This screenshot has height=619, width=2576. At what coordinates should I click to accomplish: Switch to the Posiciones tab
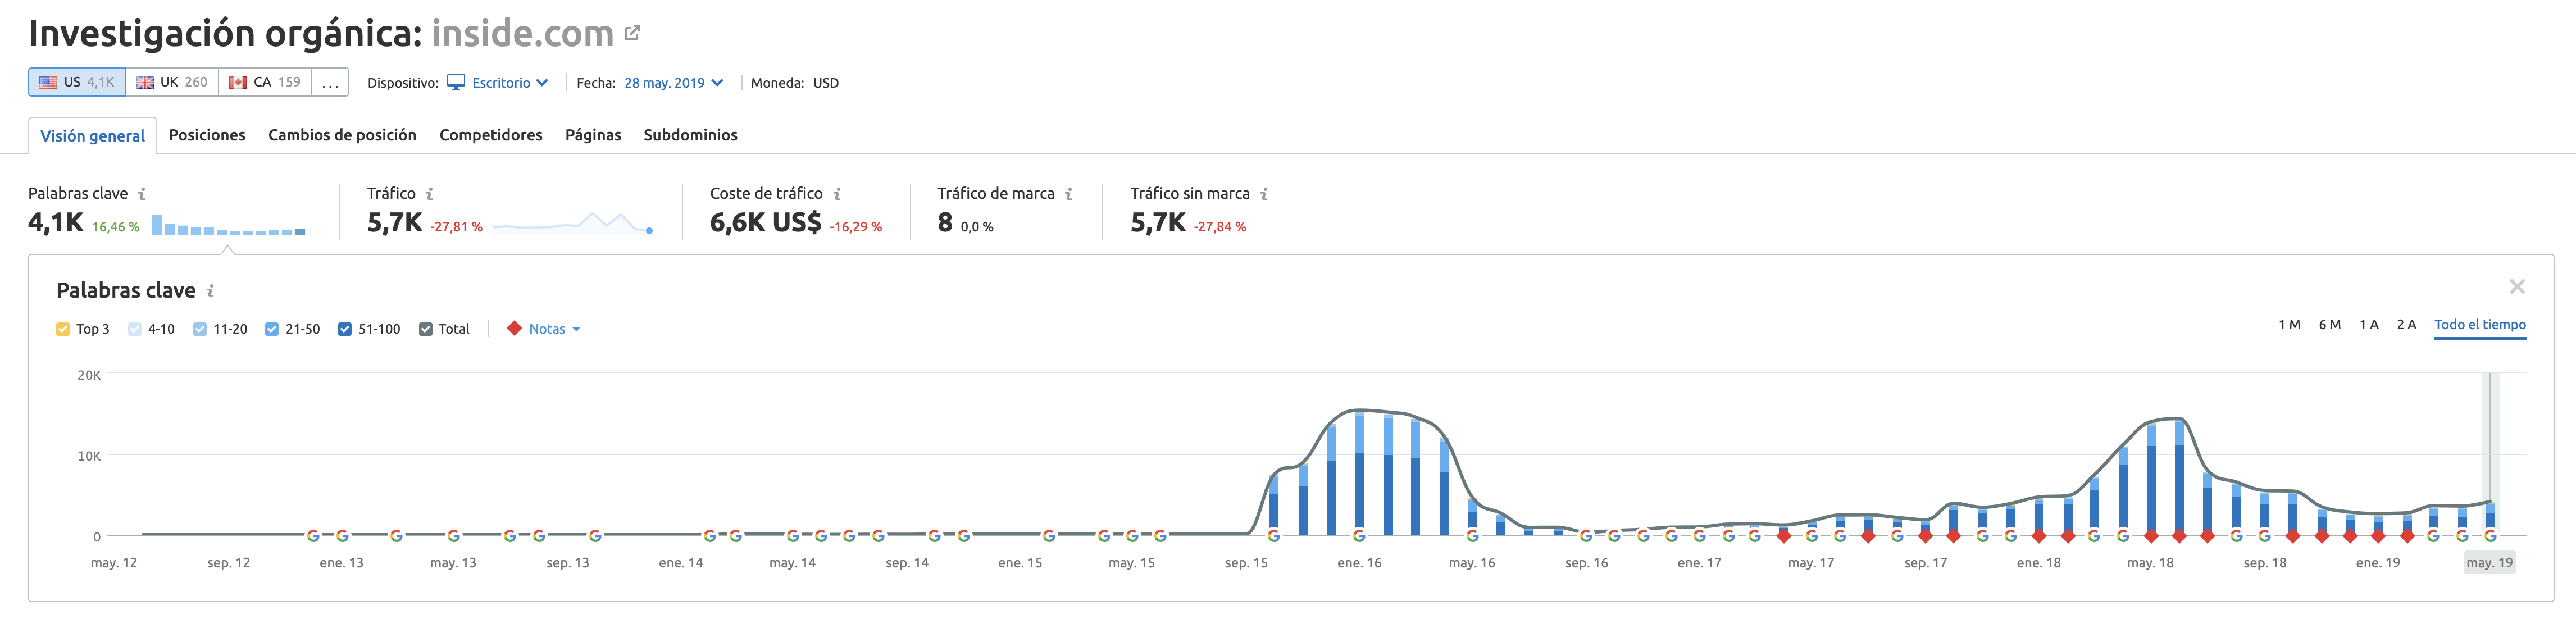[207, 134]
